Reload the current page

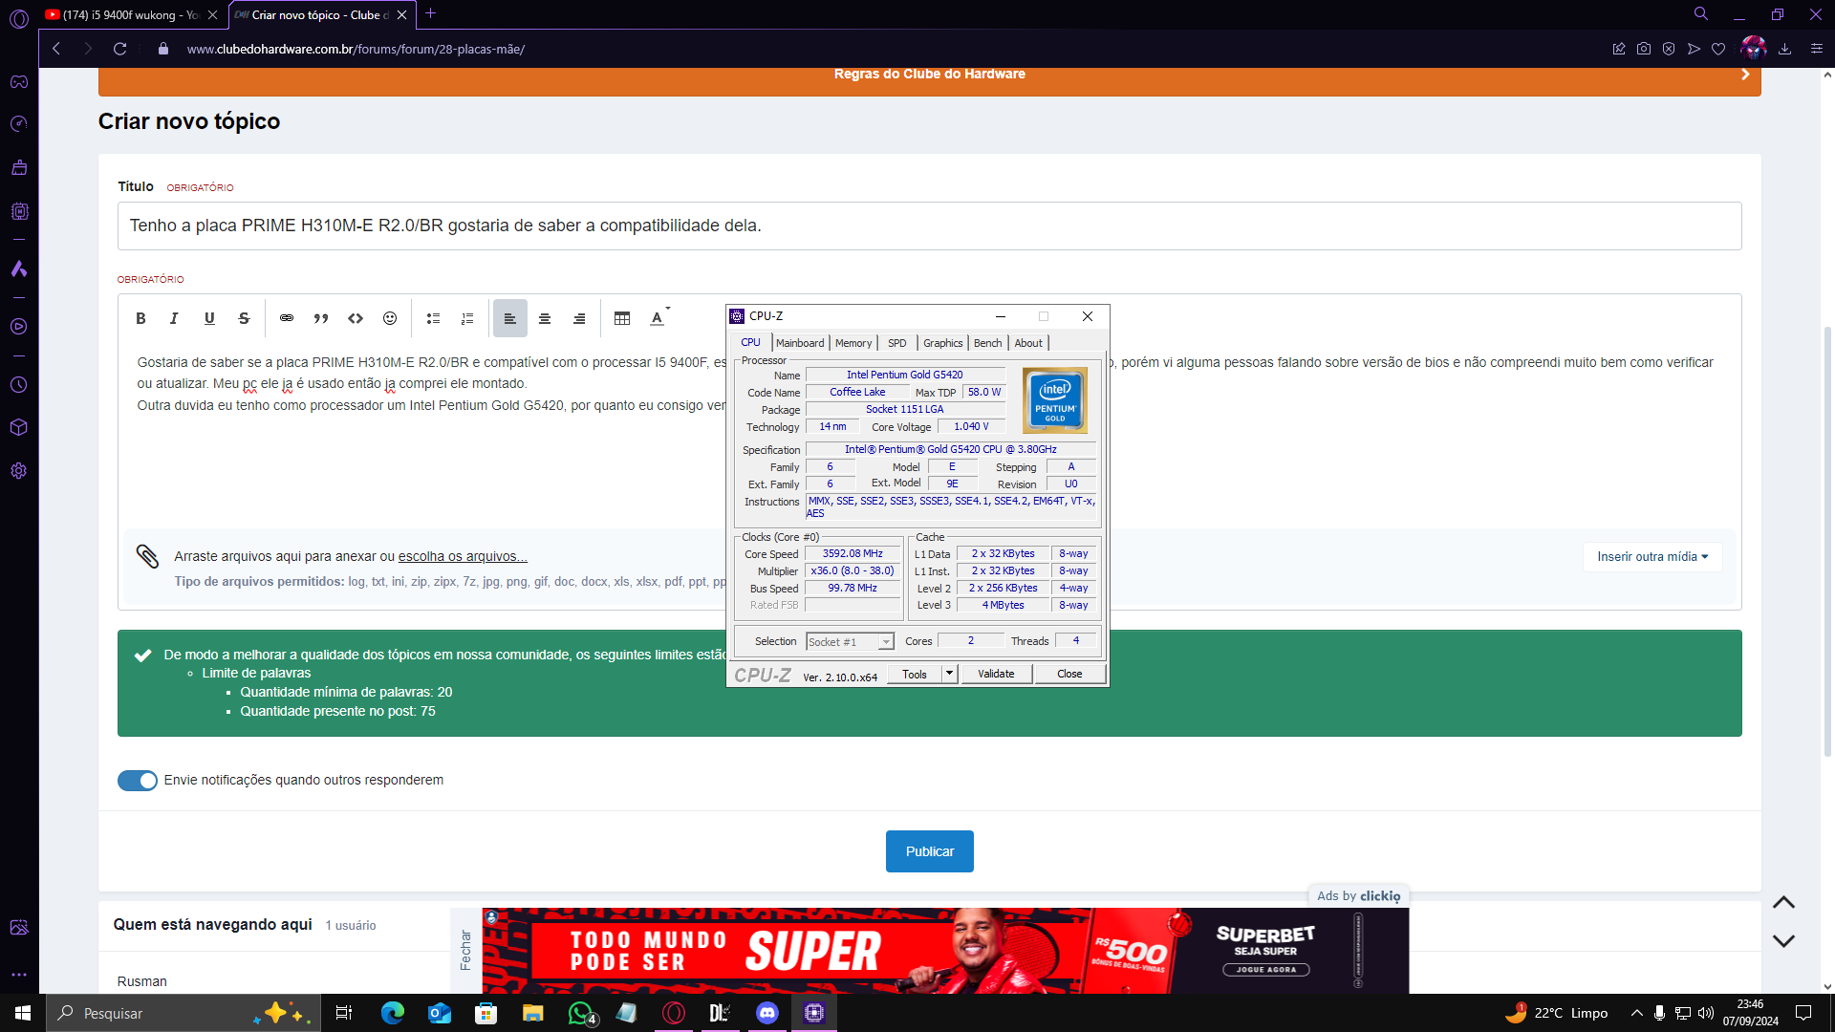[120, 49]
